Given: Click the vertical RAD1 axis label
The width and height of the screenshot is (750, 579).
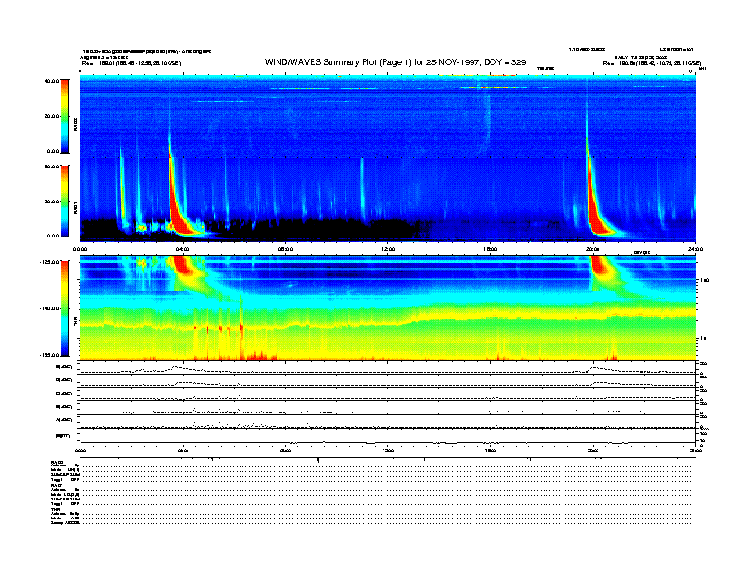Looking at the screenshot, I should click(x=75, y=208).
